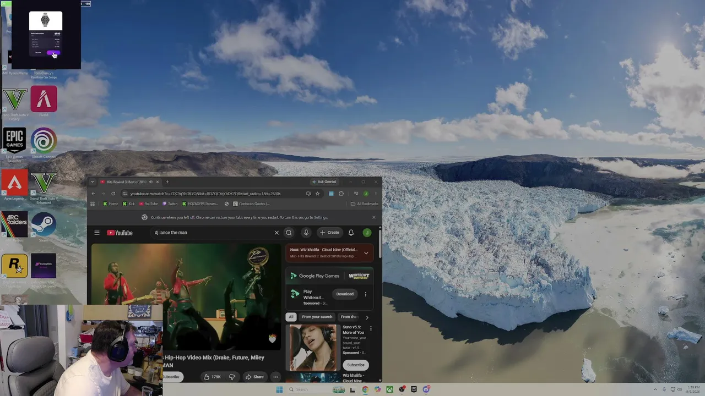The height and width of the screenshot is (396, 705).
Task: Open the Ubisoft Connect desktop icon
Action: click(x=44, y=144)
